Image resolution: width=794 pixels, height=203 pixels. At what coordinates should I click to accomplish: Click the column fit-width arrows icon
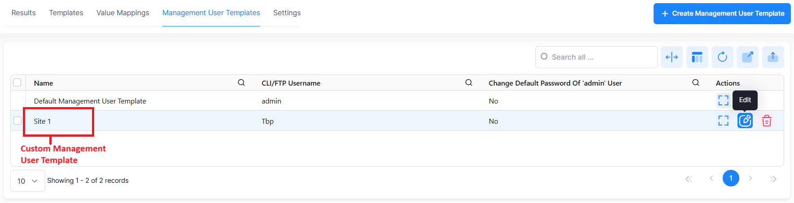672,57
